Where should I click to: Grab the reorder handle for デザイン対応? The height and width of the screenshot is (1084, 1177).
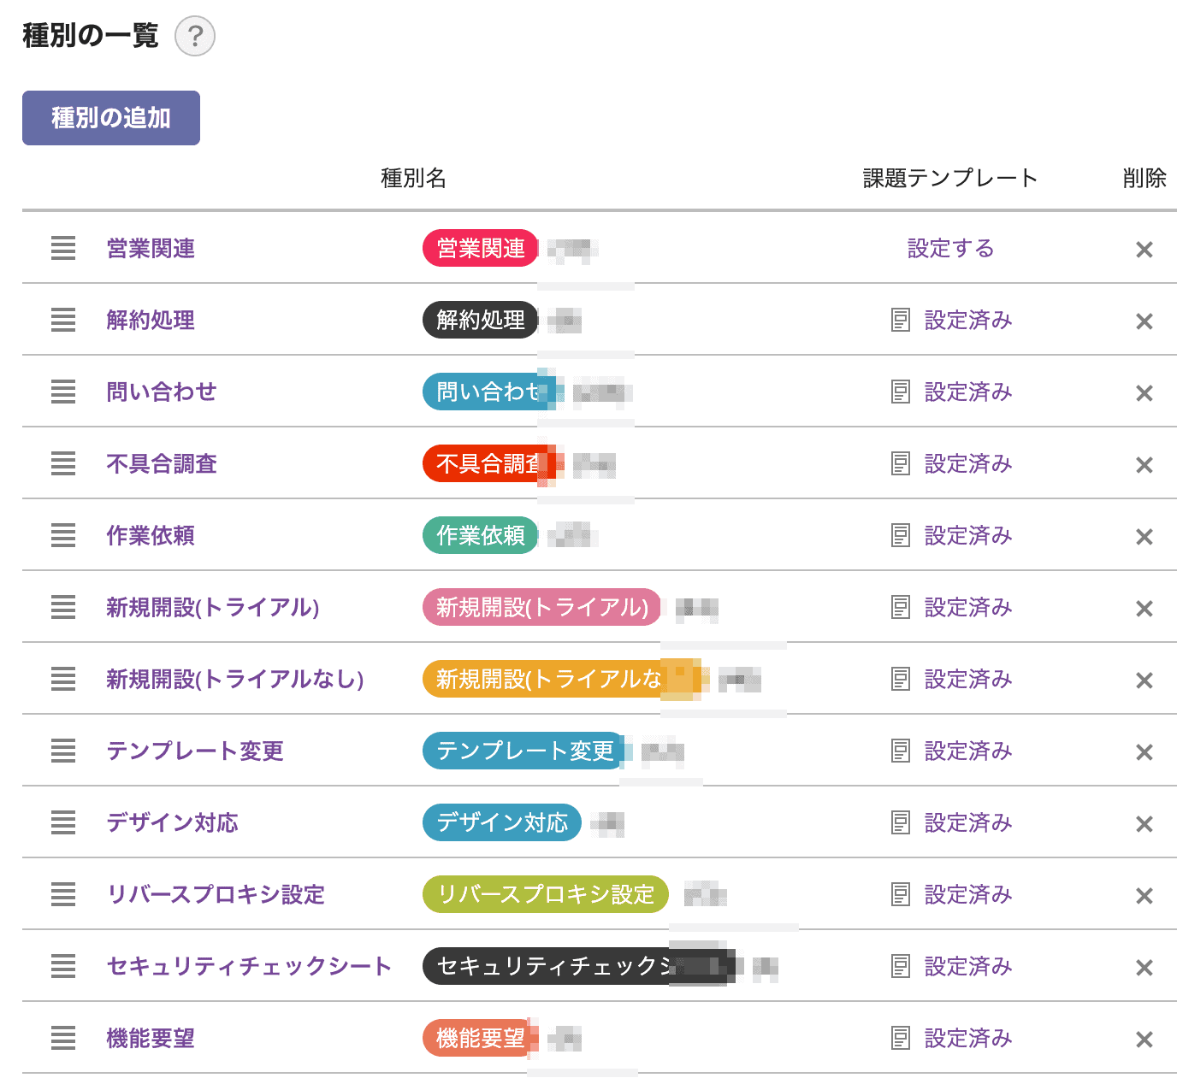point(63,823)
